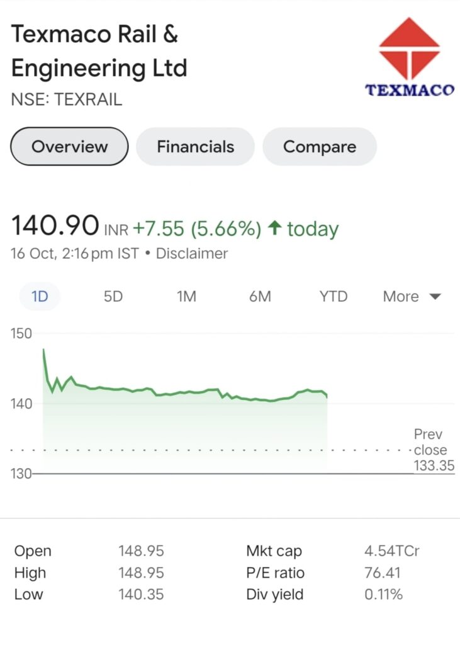Click the green up arrow beside today
This screenshot has height=645, width=460.
274,228
